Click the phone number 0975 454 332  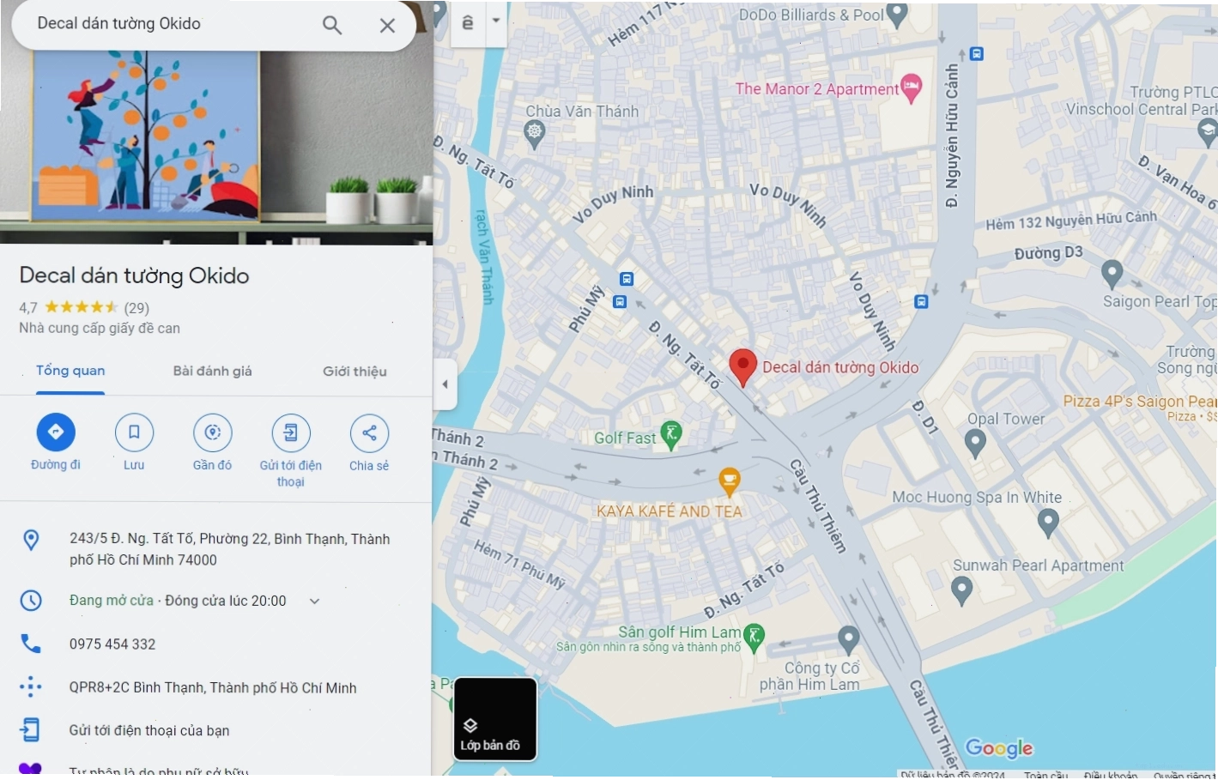pos(112,644)
